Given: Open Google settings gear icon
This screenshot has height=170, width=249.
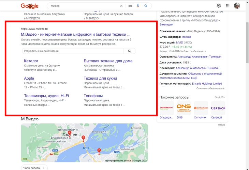Looking at the screenshot, I should 219,6.
